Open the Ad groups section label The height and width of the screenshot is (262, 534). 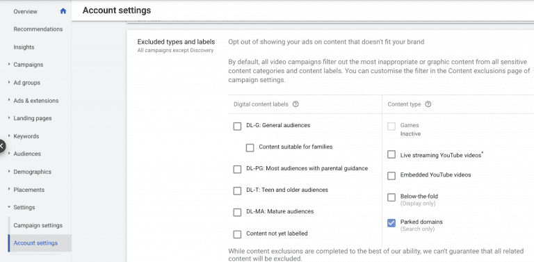[27, 83]
